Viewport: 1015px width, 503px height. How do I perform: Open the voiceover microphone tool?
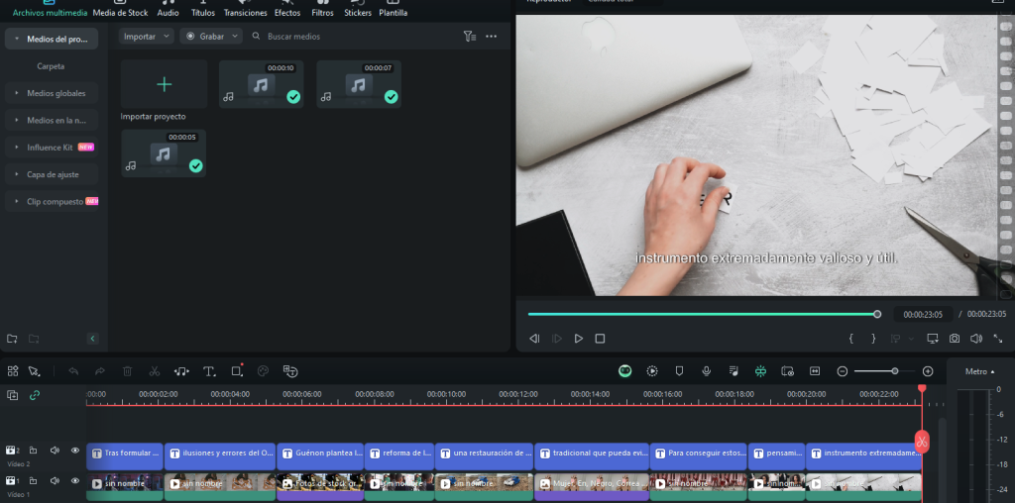706,371
